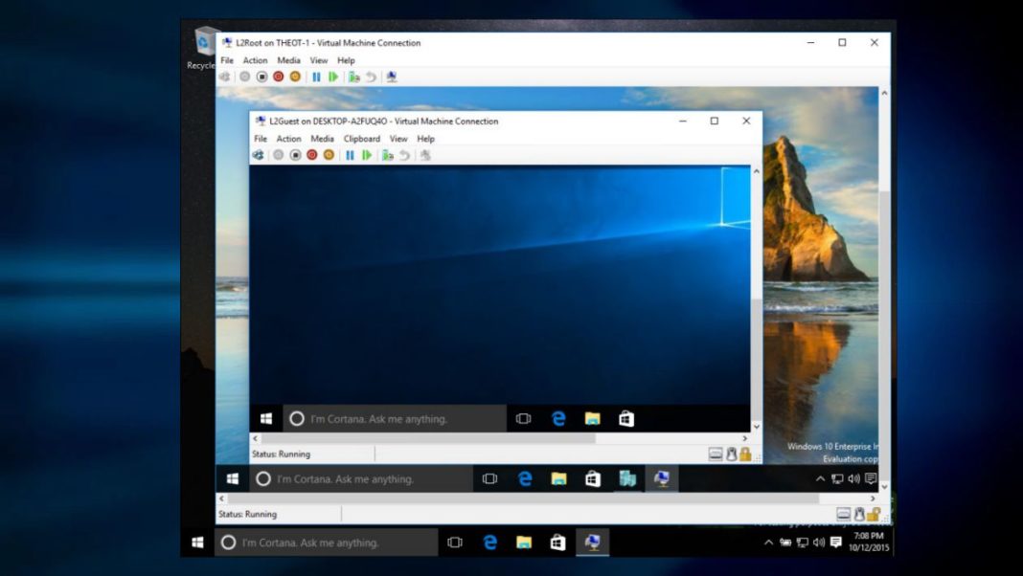The image size is (1023, 576).
Task: Open the Clipboard menu of L2Guest window
Action: (x=362, y=138)
